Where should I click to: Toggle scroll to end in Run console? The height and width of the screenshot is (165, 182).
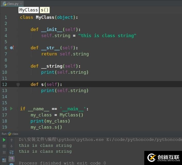[x=12, y=159]
